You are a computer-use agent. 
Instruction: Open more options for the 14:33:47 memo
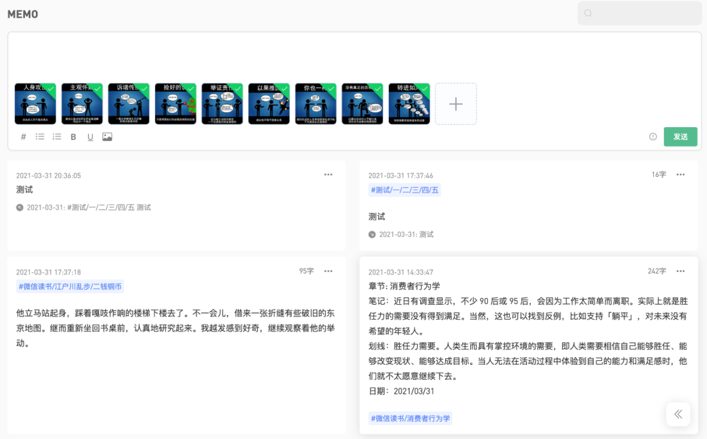click(x=680, y=271)
